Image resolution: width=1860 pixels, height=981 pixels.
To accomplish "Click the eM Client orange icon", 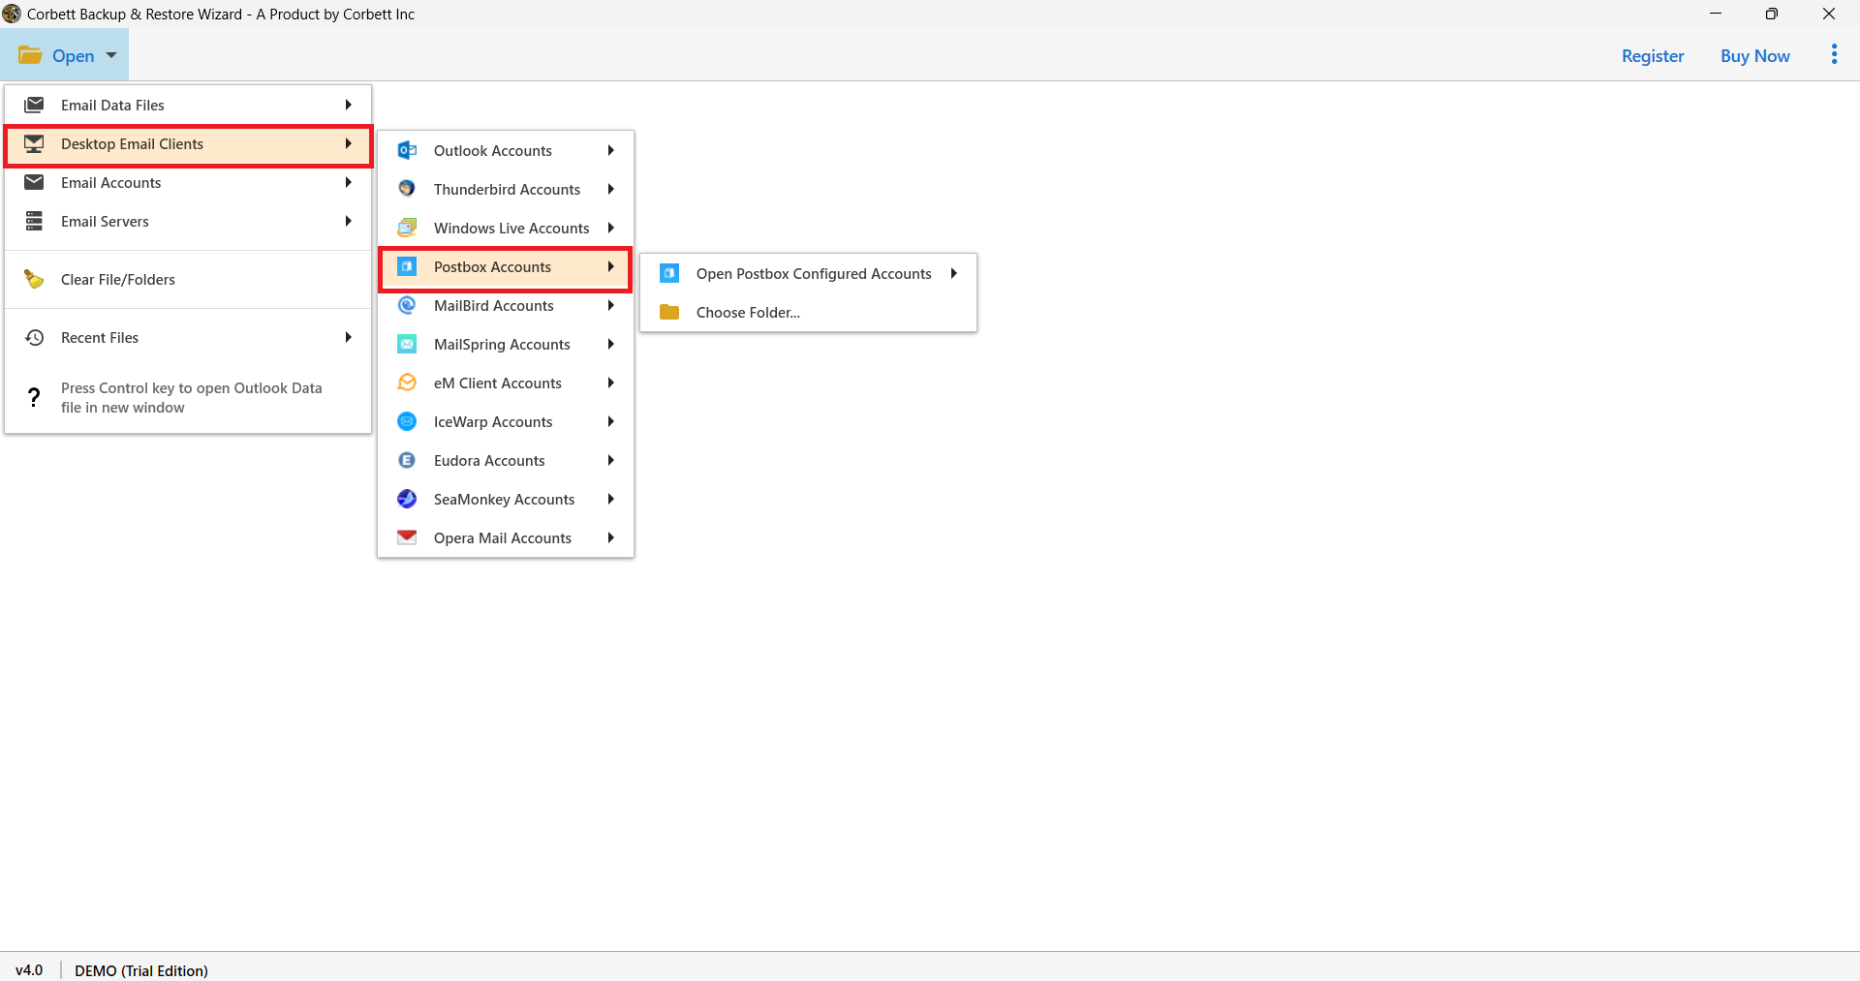I will (x=407, y=383).
